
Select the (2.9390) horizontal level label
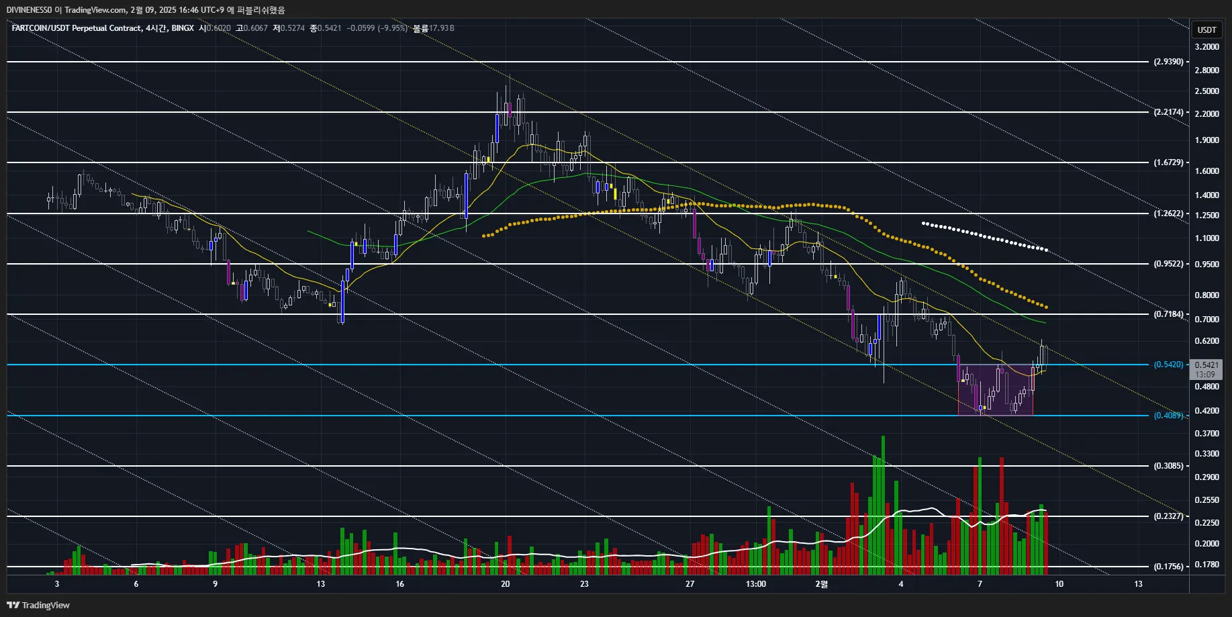1169,62
